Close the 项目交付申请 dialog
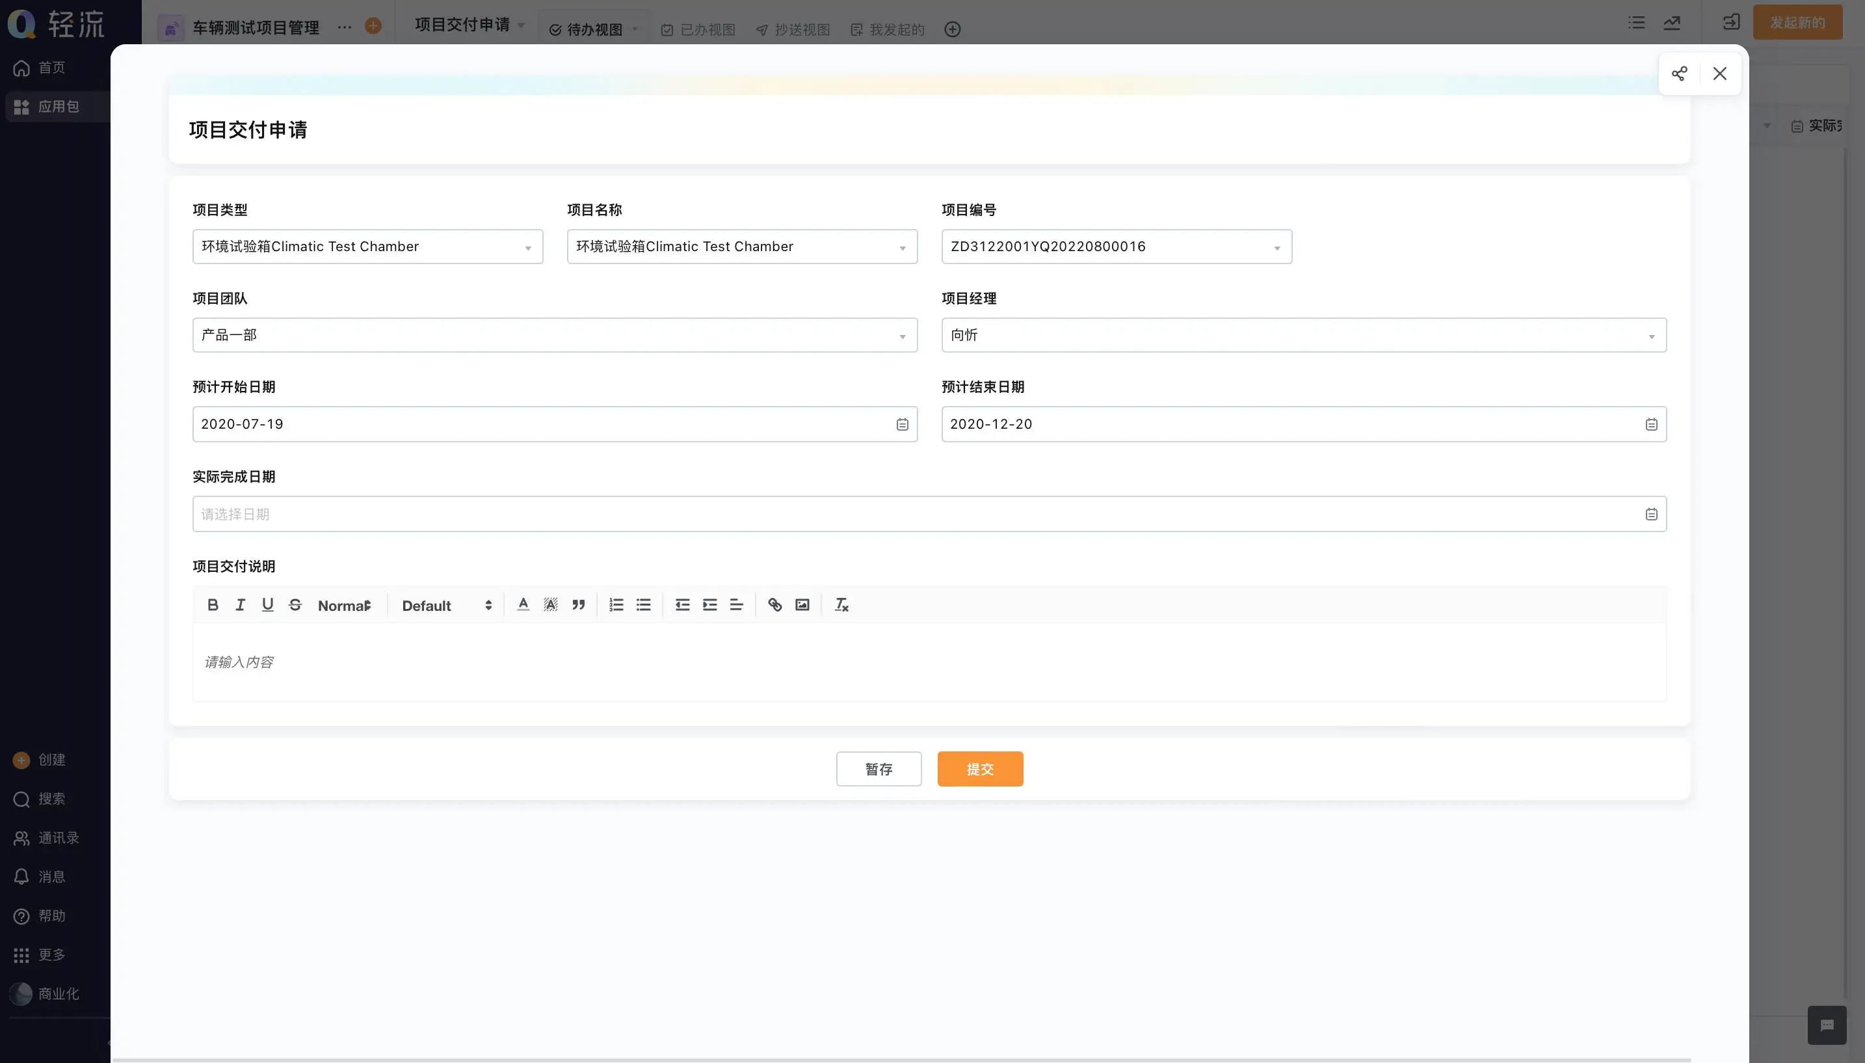 1720,74
